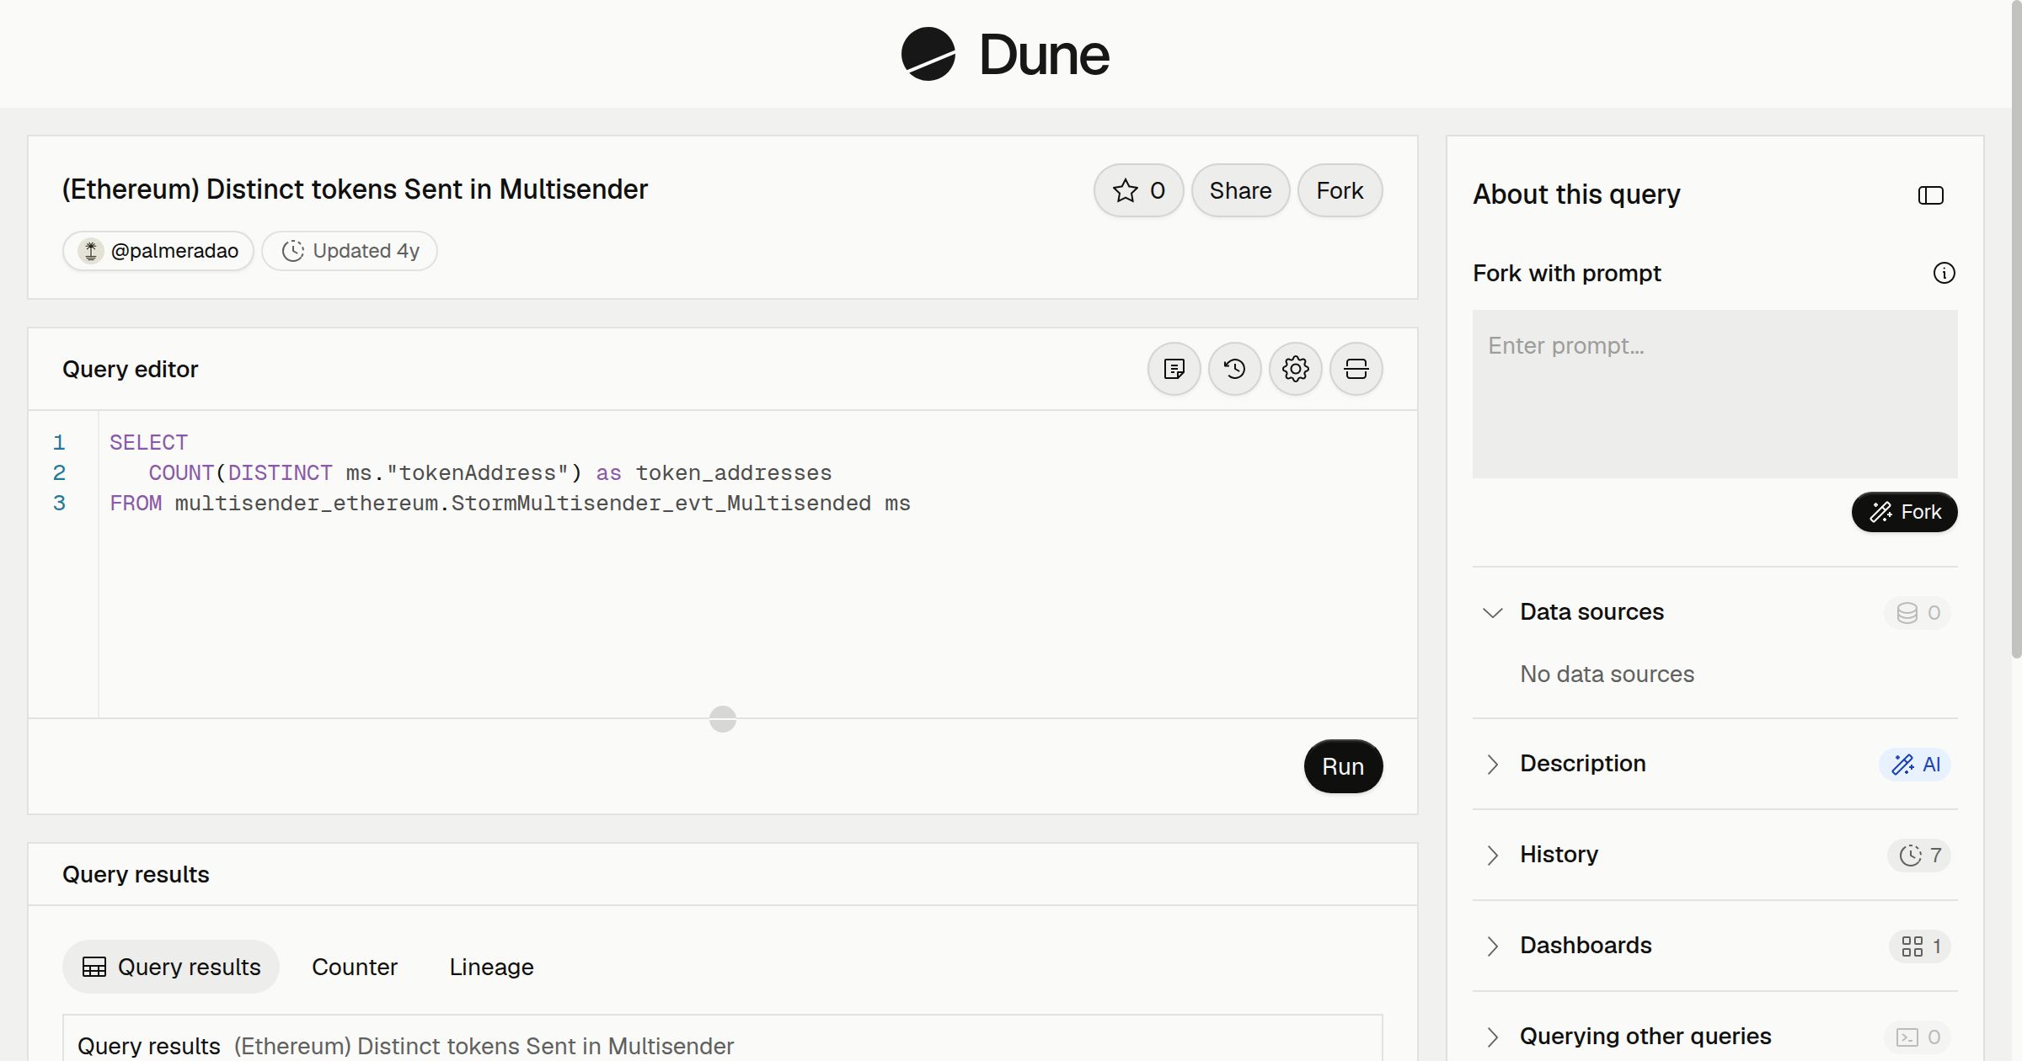This screenshot has height=1061, width=2022.
Task: Click the SELECT keyword in line 1
Action: click(x=148, y=442)
